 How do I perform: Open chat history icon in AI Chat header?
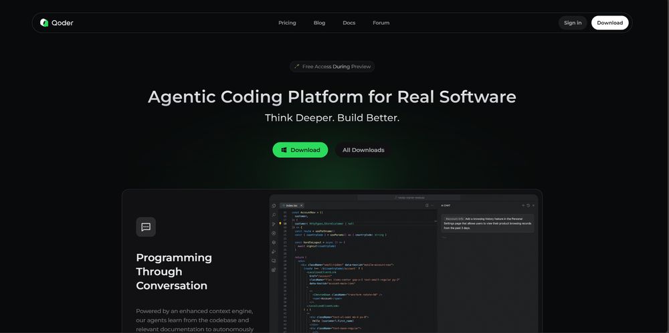click(x=529, y=205)
